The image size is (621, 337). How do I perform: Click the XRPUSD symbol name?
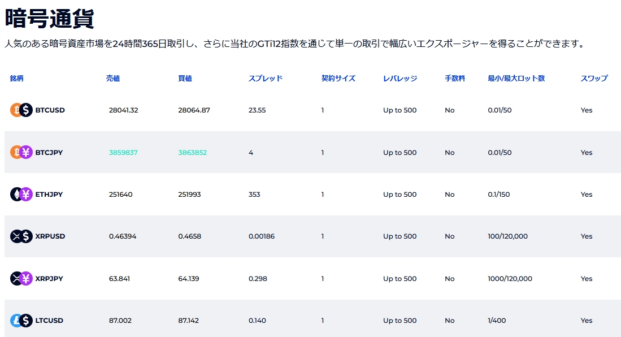pos(50,236)
